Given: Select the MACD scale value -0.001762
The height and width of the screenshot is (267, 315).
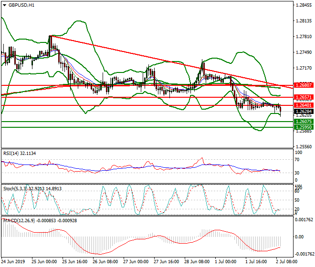Looking at the screenshot, I should [304, 254].
